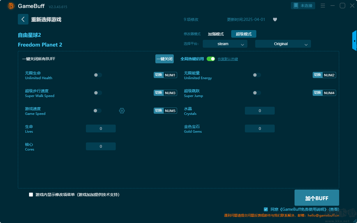Click the heart favorite icon
357x223 pixels.
[x=275, y=20]
